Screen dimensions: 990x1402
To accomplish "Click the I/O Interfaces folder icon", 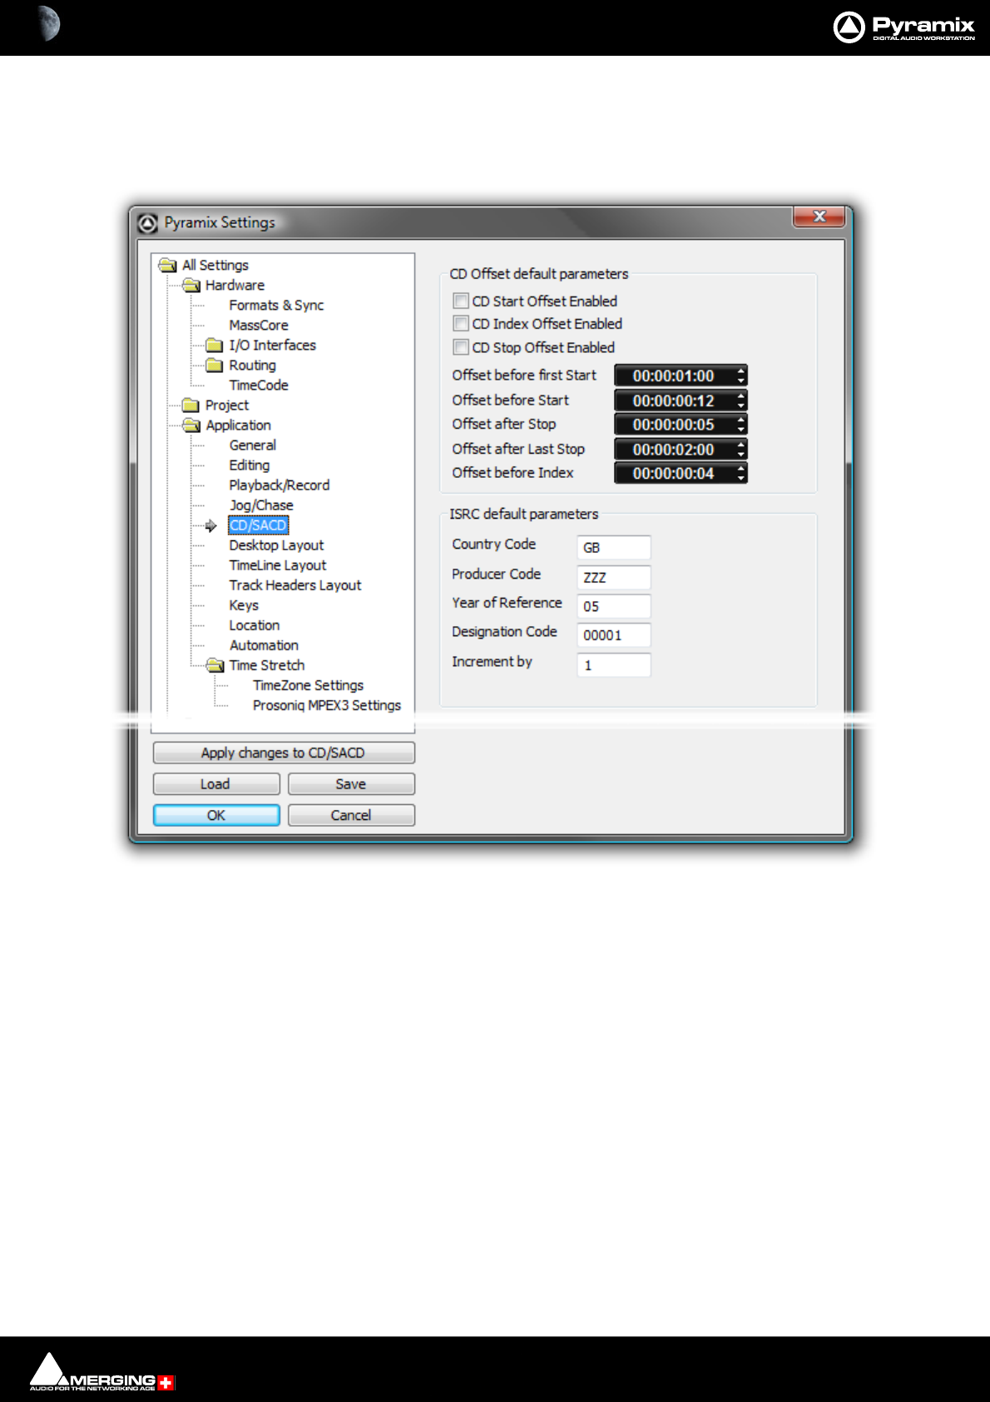I will [215, 345].
